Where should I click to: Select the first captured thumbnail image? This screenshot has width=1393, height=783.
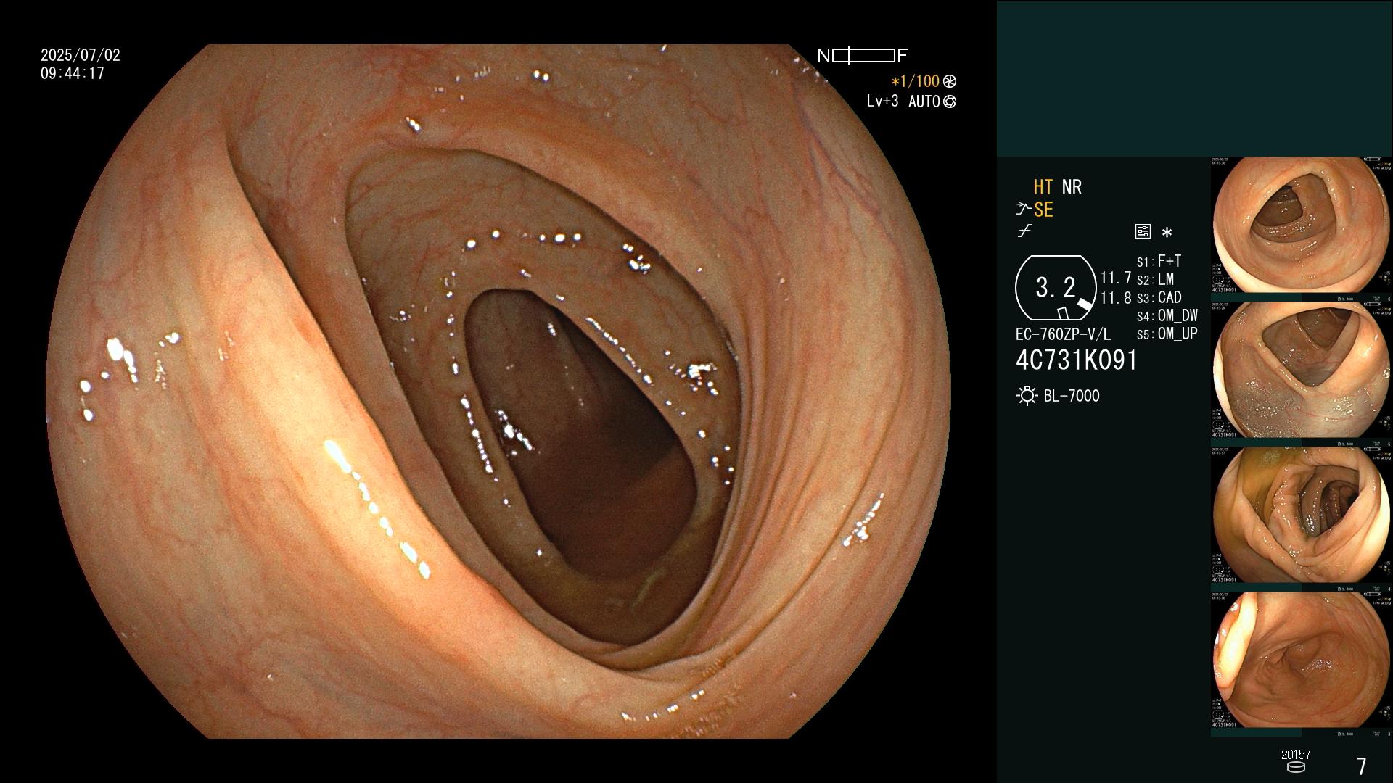pos(1302,225)
